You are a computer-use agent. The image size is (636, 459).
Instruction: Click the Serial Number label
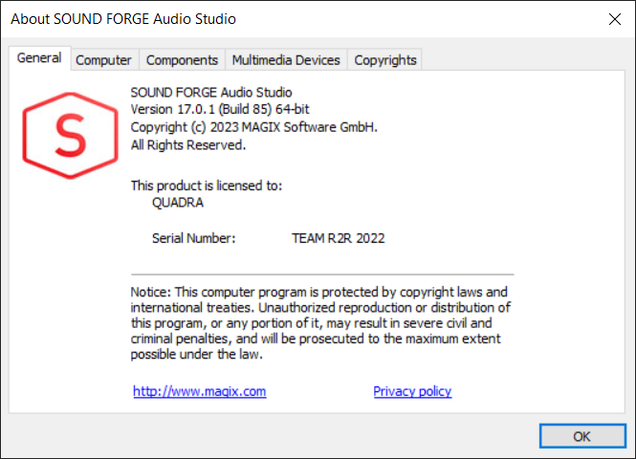click(x=193, y=238)
